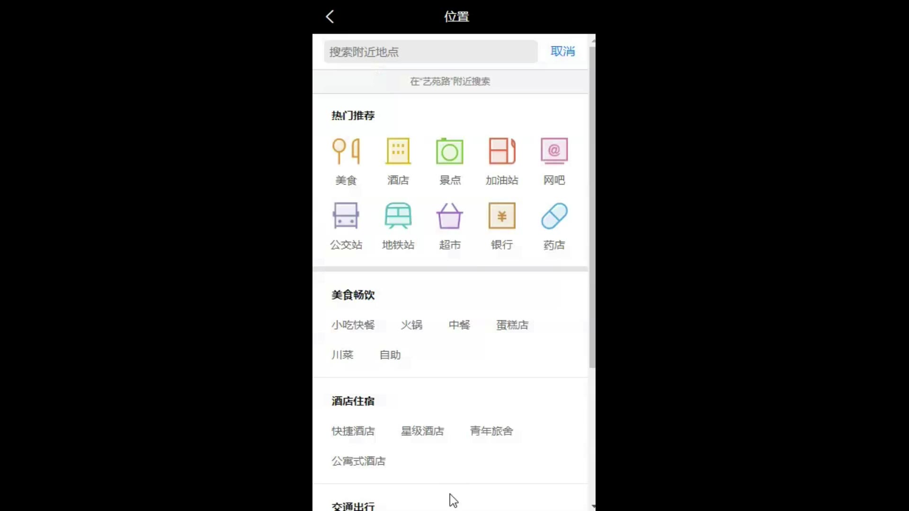Select the 青年旅舍 youth hostel link
The height and width of the screenshot is (511, 909).
[x=491, y=431]
